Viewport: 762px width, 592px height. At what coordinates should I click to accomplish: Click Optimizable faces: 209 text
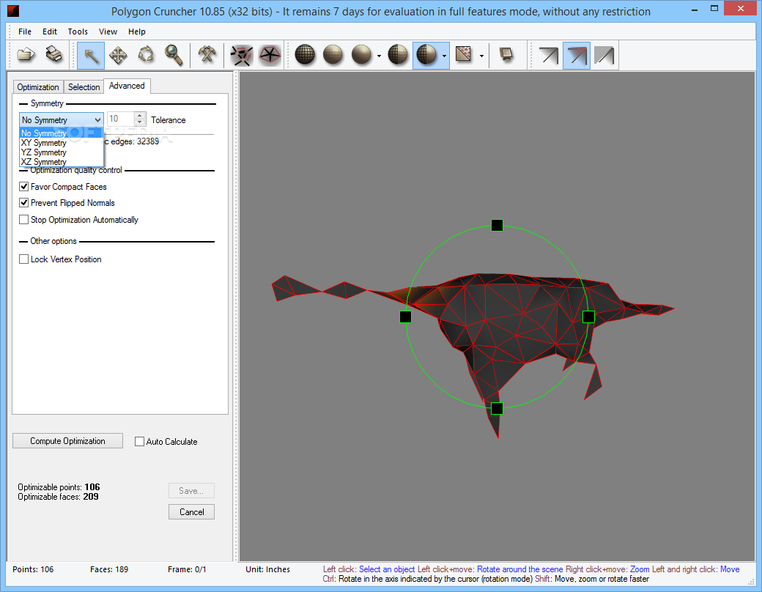coord(58,497)
